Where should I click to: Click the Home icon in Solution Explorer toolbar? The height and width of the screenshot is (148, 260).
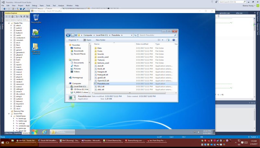point(12,17)
